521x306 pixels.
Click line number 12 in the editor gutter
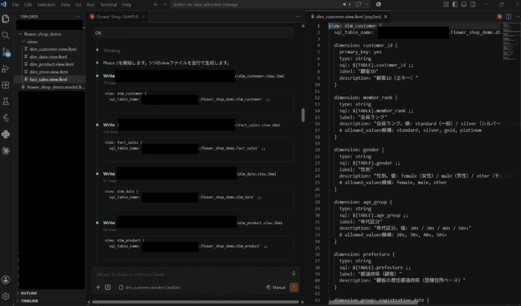[317, 98]
